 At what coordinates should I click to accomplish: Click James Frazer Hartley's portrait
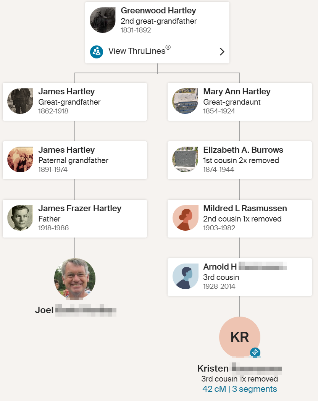pos(20,218)
